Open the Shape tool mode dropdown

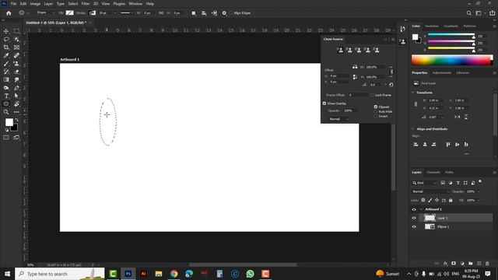click(45, 13)
